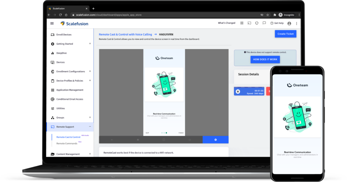Viewport: 347px width, 182px height.
Task: Go to the browser home page
Action: 66,15
